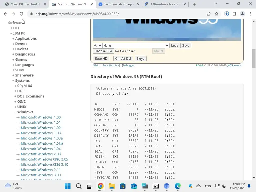Screen dimensions: 256x192
Task: Open a new tab with plus button
Action: tap(194, 4)
